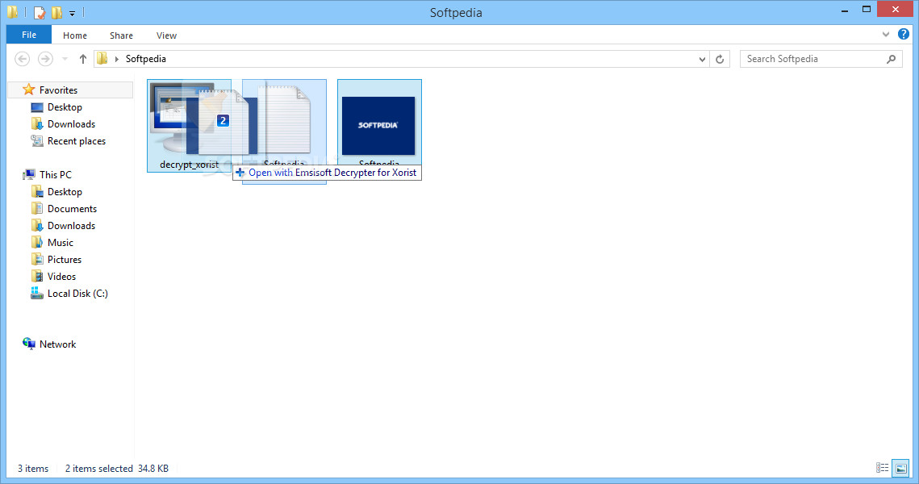The width and height of the screenshot is (919, 484).
Task: Click the '3 items' status text
Action: point(33,468)
